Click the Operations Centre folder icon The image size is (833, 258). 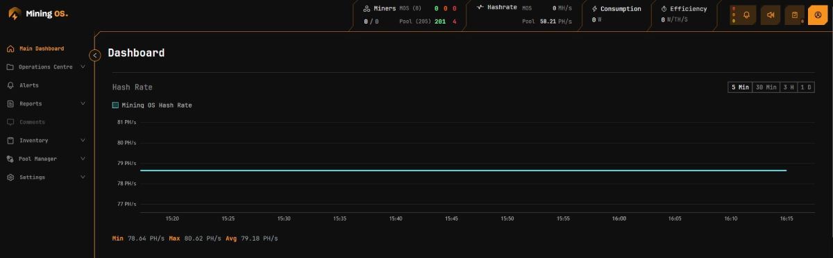10,67
